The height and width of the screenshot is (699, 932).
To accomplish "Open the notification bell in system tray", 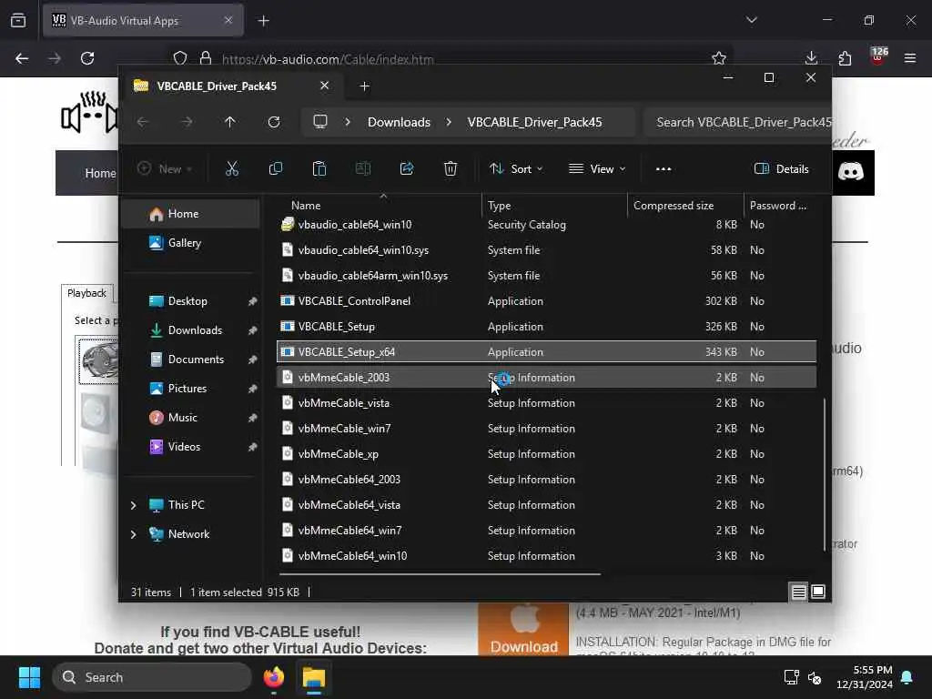I will (907, 677).
